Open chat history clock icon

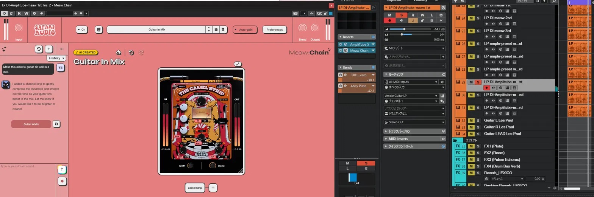pos(39,49)
